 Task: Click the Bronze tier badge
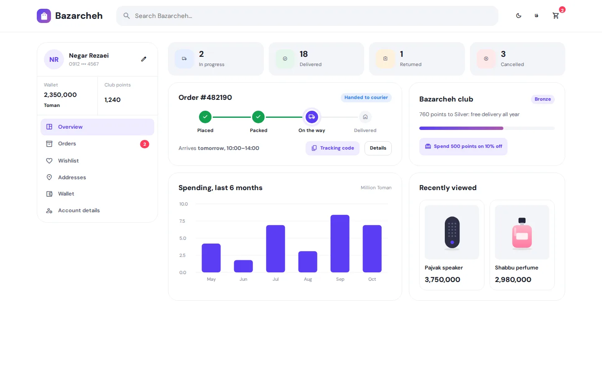tap(543, 99)
